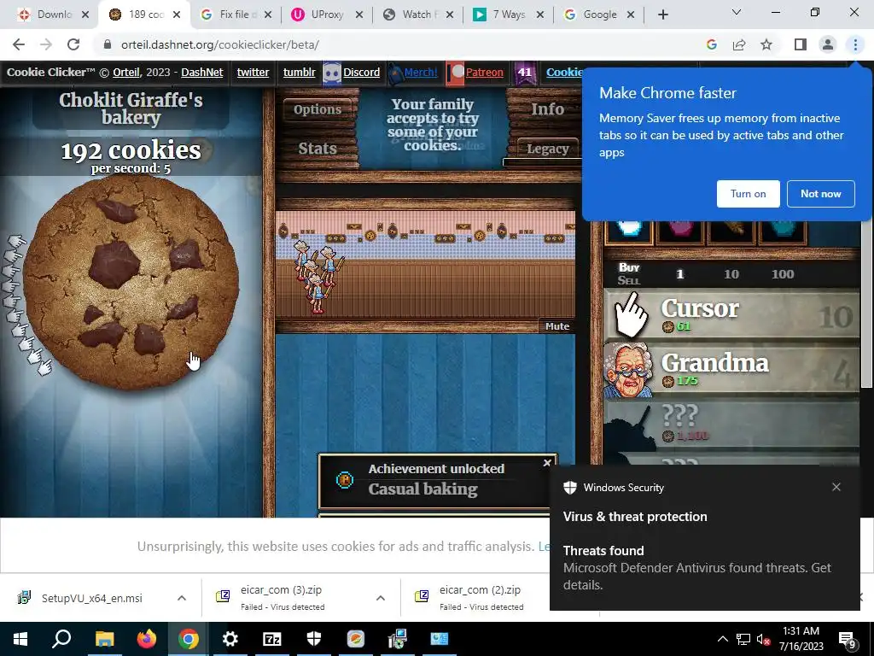Image resolution: width=874 pixels, height=656 pixels.
Task: Switch to the 7 Ways tab
Action: click(x=509, y=15)
